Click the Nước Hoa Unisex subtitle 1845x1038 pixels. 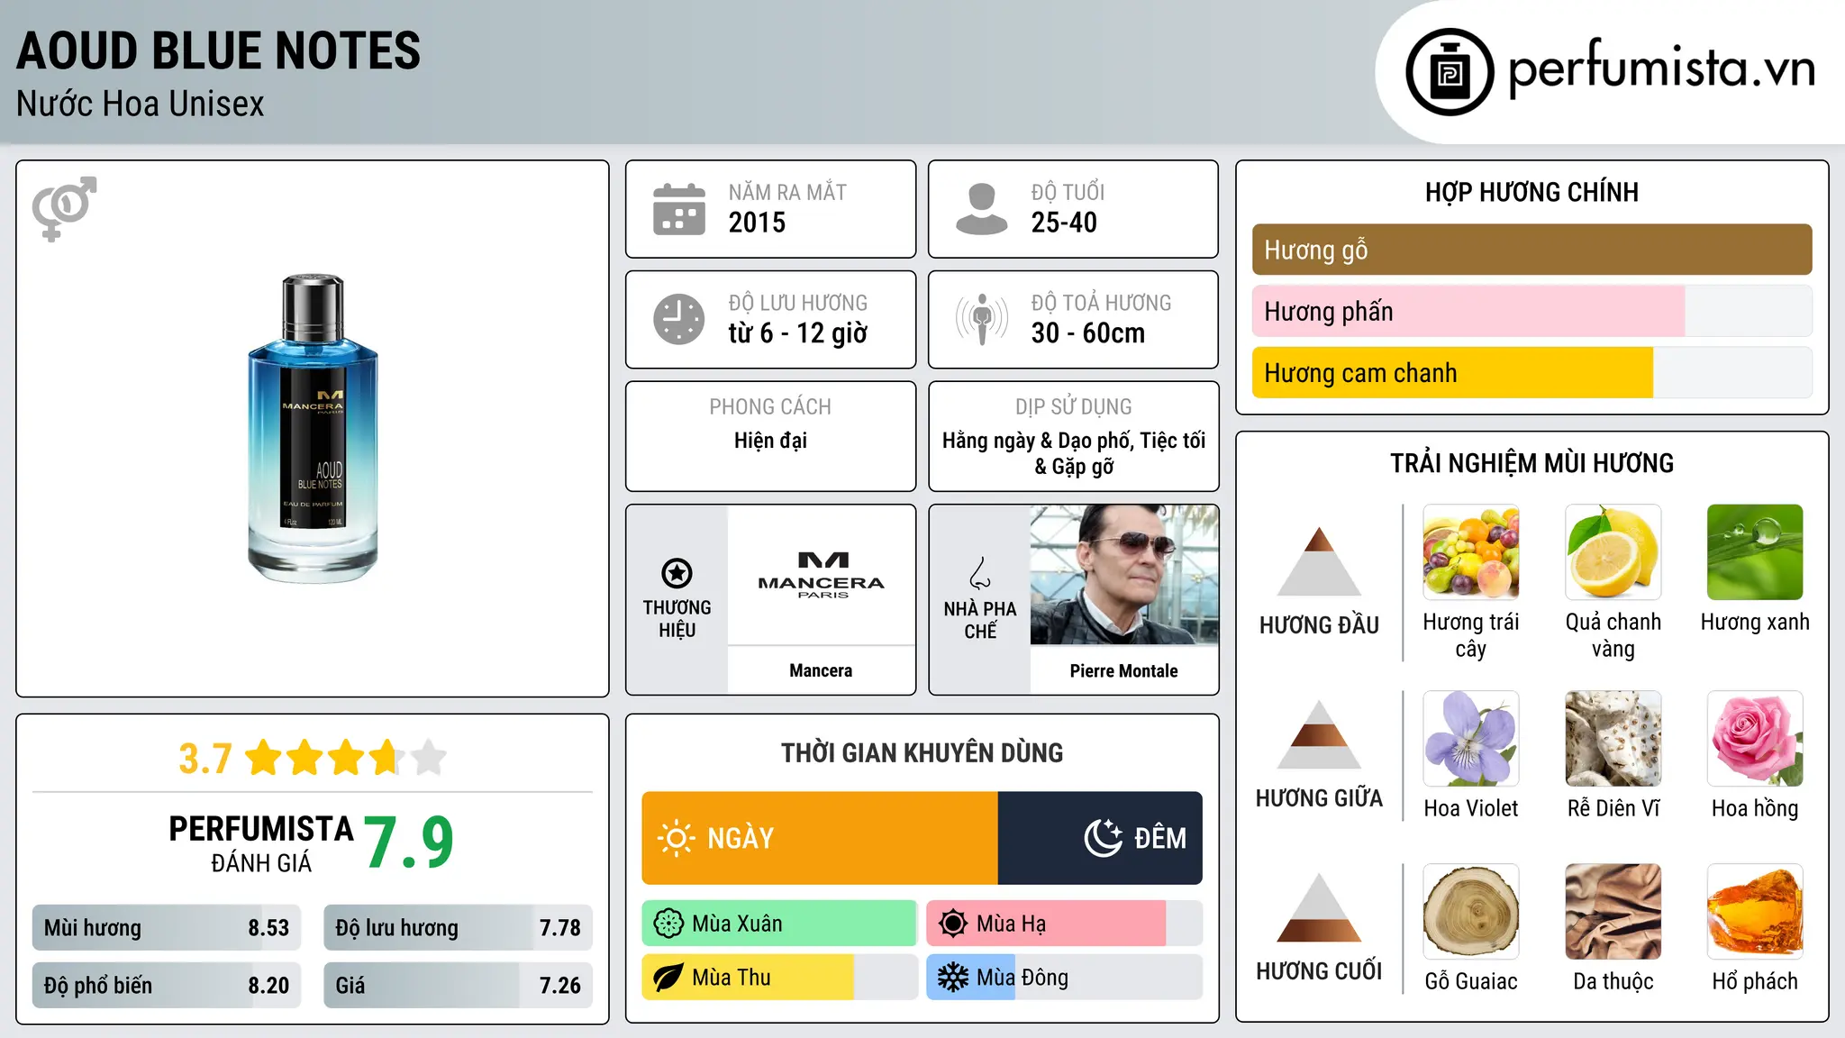point(141,105)
